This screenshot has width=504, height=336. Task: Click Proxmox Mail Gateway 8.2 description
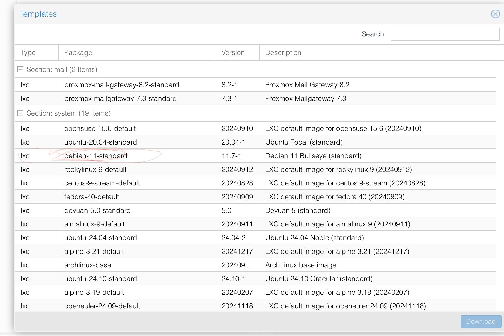click(307, 85)
